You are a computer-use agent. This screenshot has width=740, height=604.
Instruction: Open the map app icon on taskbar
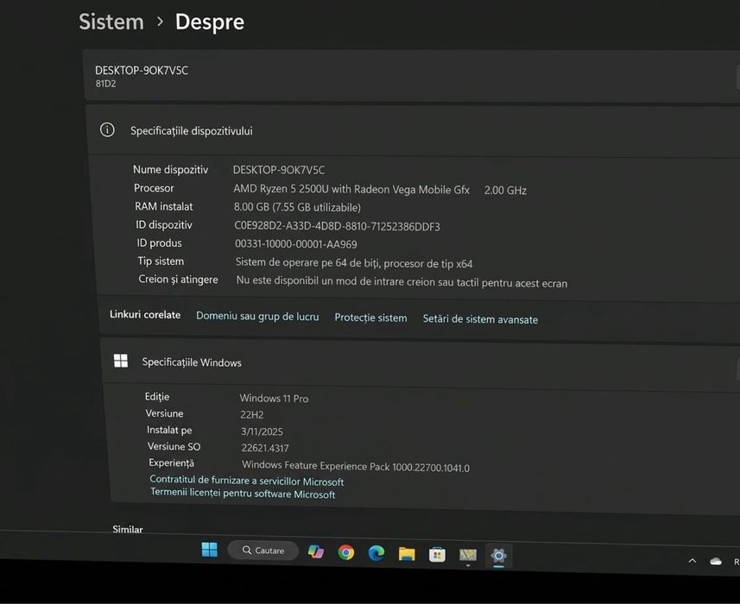click(x=468, y=556)
